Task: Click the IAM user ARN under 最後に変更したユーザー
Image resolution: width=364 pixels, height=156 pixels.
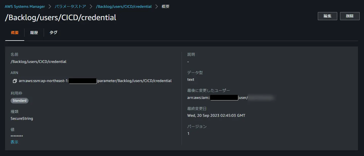Action: (231, 98)
